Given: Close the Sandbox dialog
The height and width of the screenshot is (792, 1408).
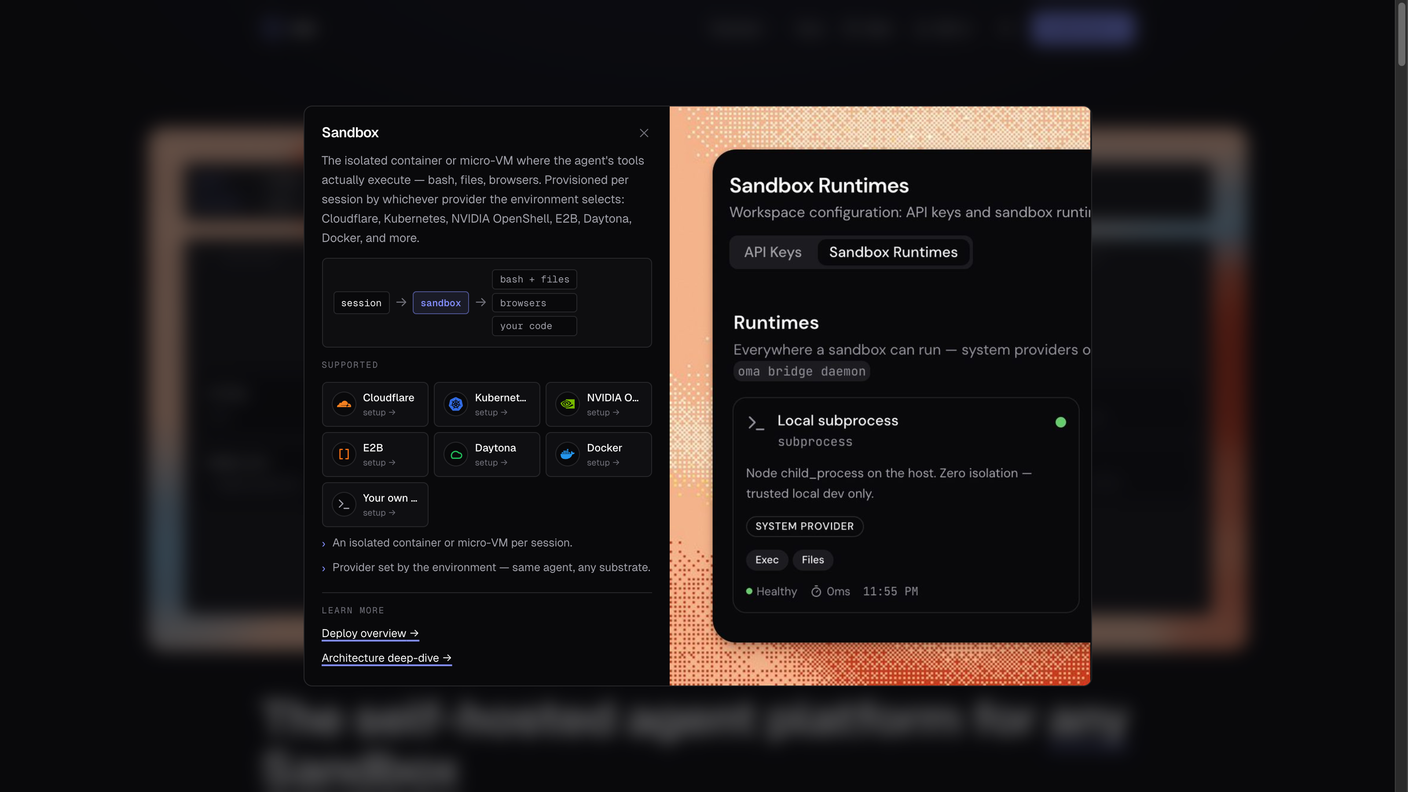Looking at the screenshot, I should coord(644,133).
